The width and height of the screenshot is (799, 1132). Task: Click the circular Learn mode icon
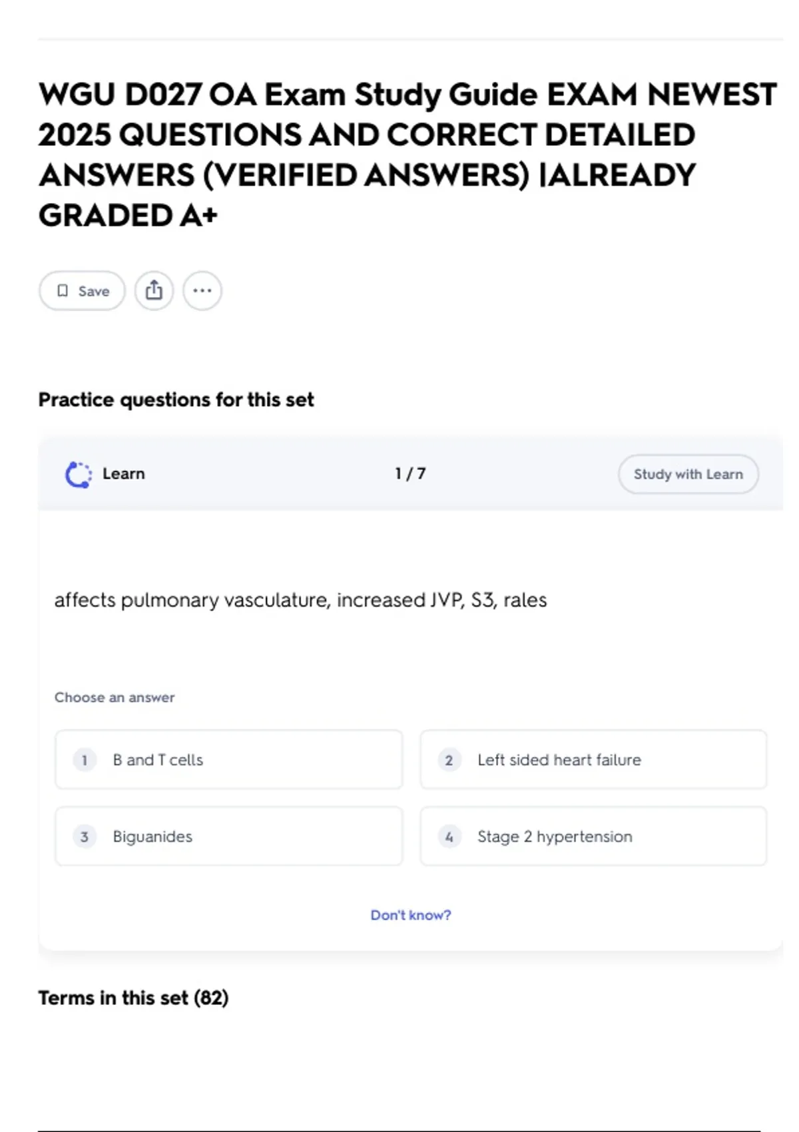pyautogui.click(x=79, y=475)
